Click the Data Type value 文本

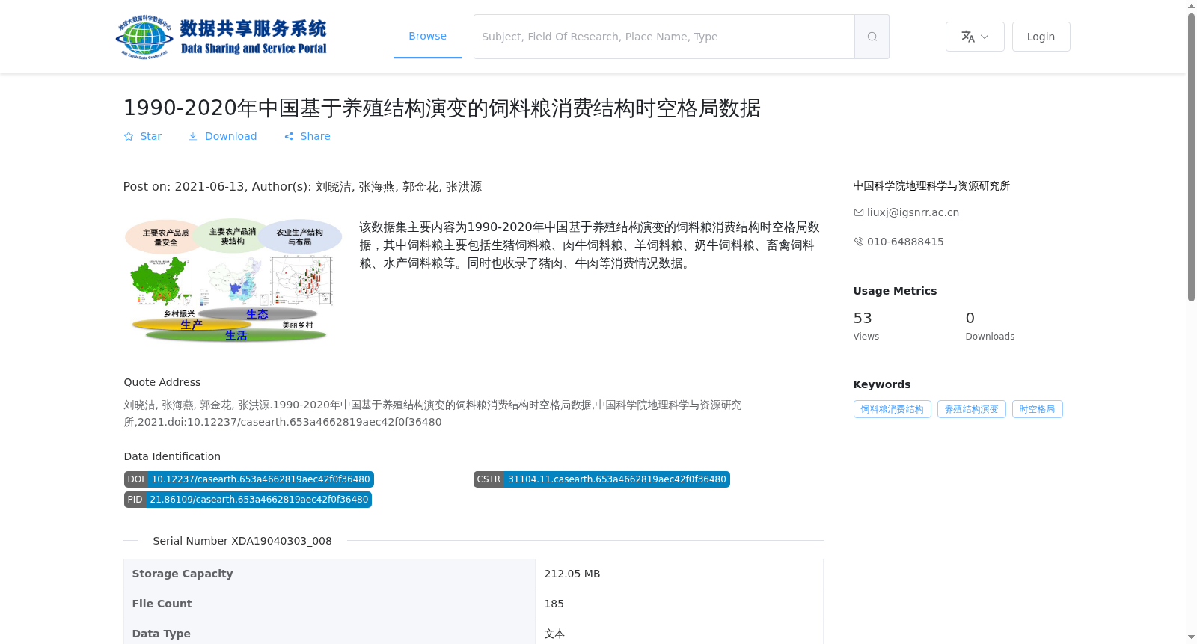554,634
